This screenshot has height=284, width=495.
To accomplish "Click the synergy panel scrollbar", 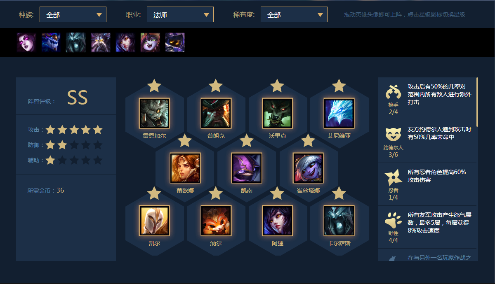I will 477,102.
